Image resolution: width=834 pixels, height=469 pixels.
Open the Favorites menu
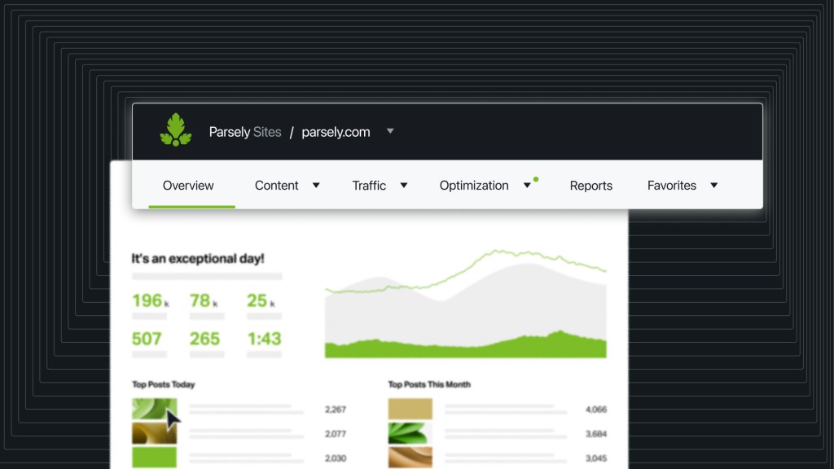(671, 186)
